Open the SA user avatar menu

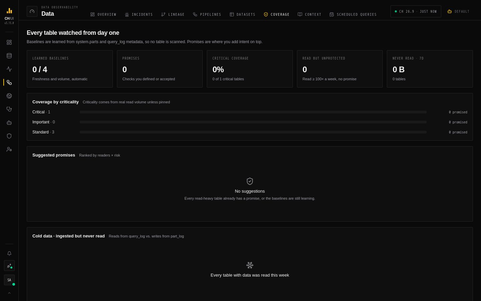pos(9,280)
